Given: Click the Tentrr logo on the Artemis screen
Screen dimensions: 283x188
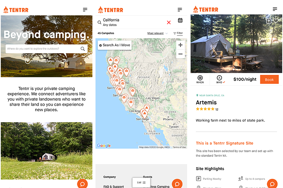Looking at the screenshot, I should coord(206,9).
